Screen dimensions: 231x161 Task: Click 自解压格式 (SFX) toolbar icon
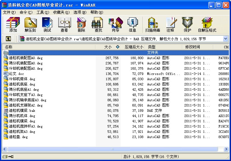(x=207, y=24)
